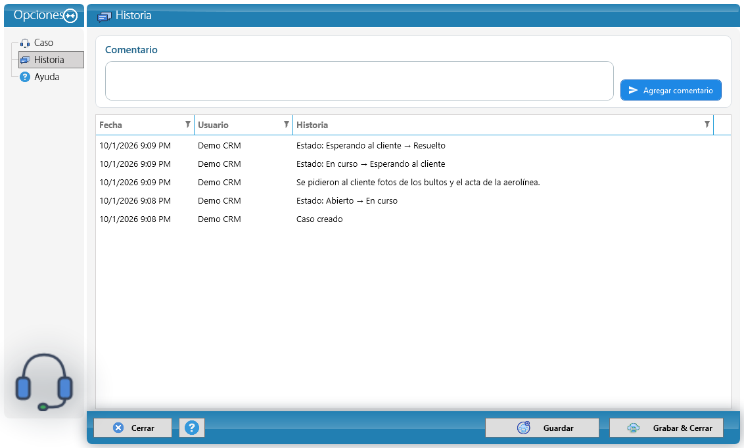
Task: Click the Comentario label
Action: (131, 50)
